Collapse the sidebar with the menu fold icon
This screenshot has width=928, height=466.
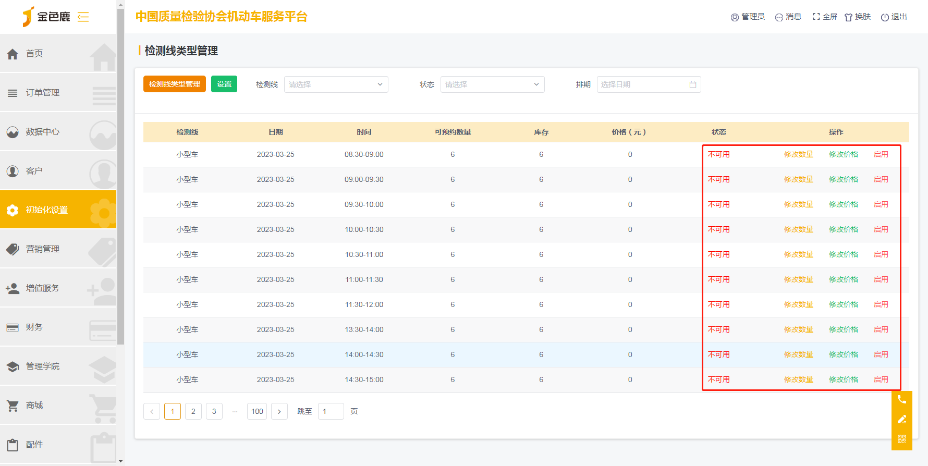[x=83, y=17]
